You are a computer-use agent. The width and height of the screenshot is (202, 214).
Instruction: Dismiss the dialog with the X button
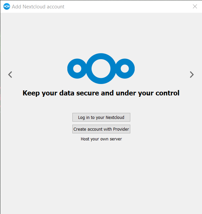point(195,6)
